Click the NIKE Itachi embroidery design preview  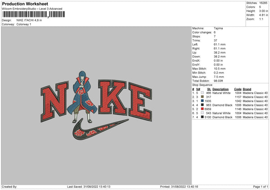[x=96, y=105]
